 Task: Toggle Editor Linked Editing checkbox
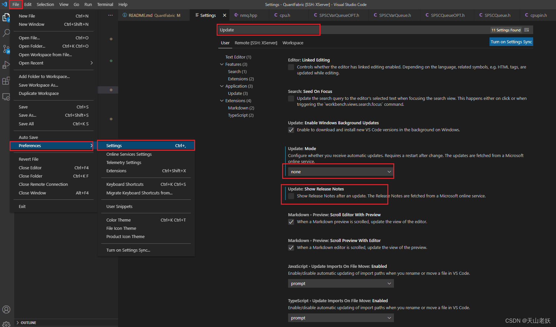pos(291,67)
